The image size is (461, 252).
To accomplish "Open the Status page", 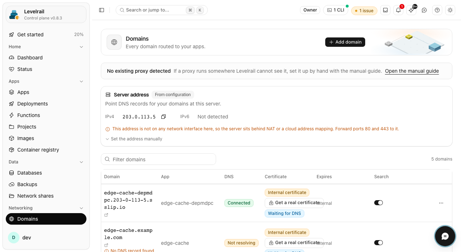I will (46, 69).
